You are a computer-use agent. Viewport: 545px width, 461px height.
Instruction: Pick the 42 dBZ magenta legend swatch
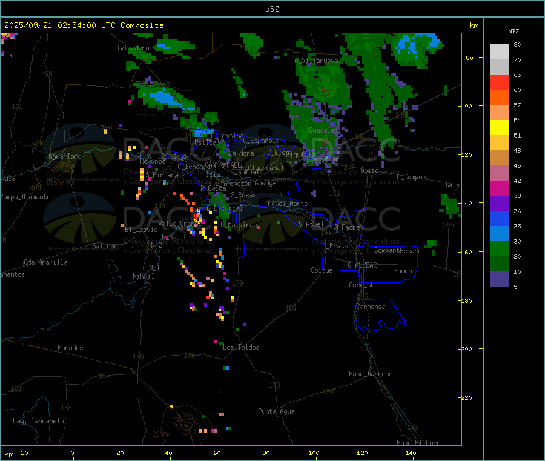(x=499, y=188)
